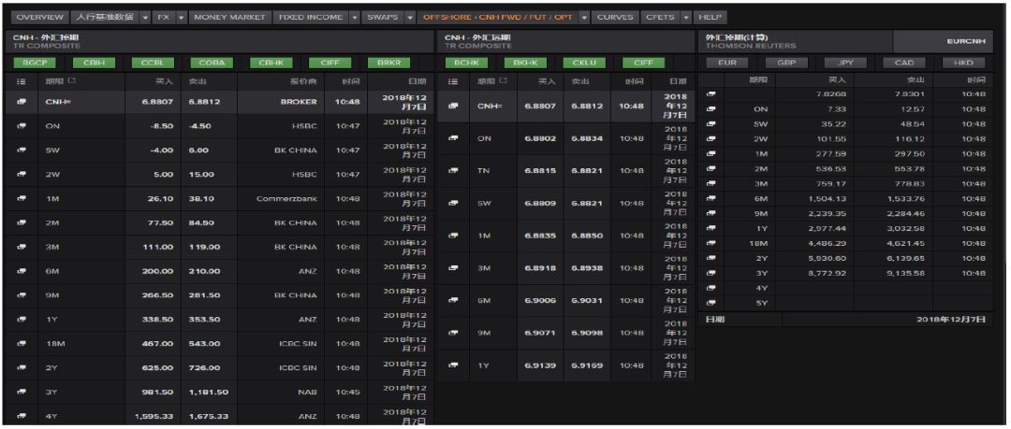The width and height of the screenshot is (1011, 429).
Task: Open the MONEY MARKET tab
Action: point(229,18)
